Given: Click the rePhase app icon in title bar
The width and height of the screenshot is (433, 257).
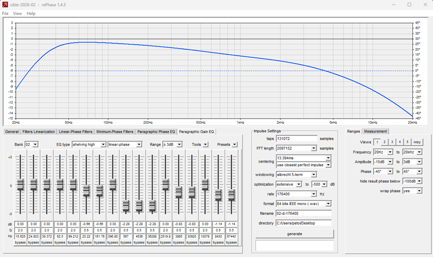Looking at the screenshot, I should click(5, 5).
